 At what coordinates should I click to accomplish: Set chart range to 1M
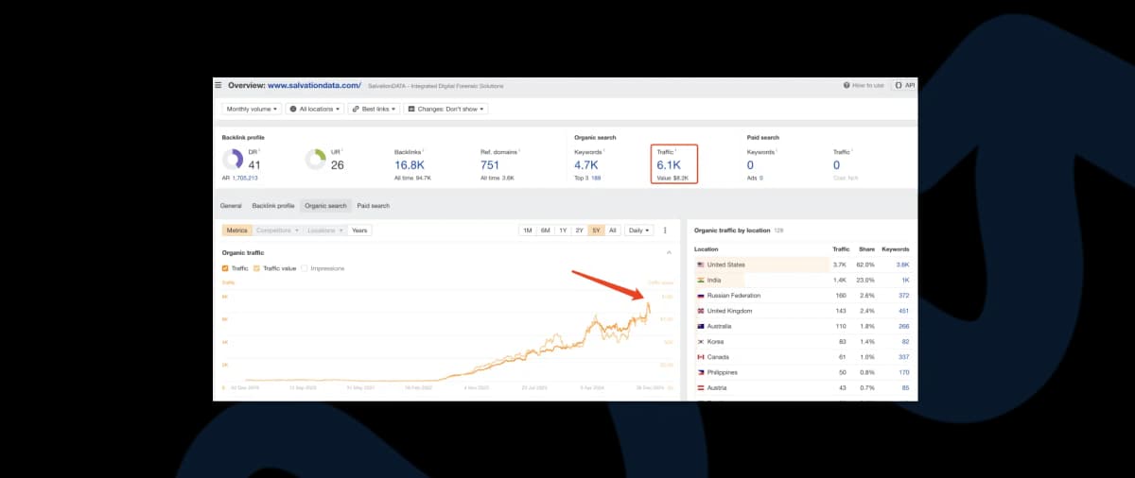pos(528,230)
